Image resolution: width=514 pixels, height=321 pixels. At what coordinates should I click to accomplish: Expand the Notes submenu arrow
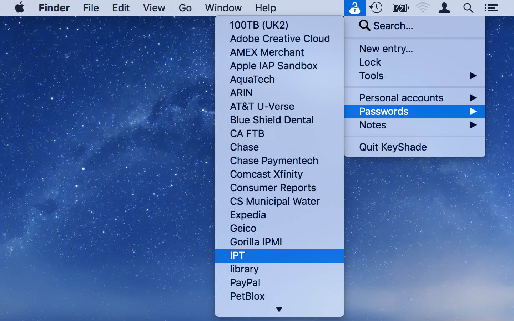[473, 125]
